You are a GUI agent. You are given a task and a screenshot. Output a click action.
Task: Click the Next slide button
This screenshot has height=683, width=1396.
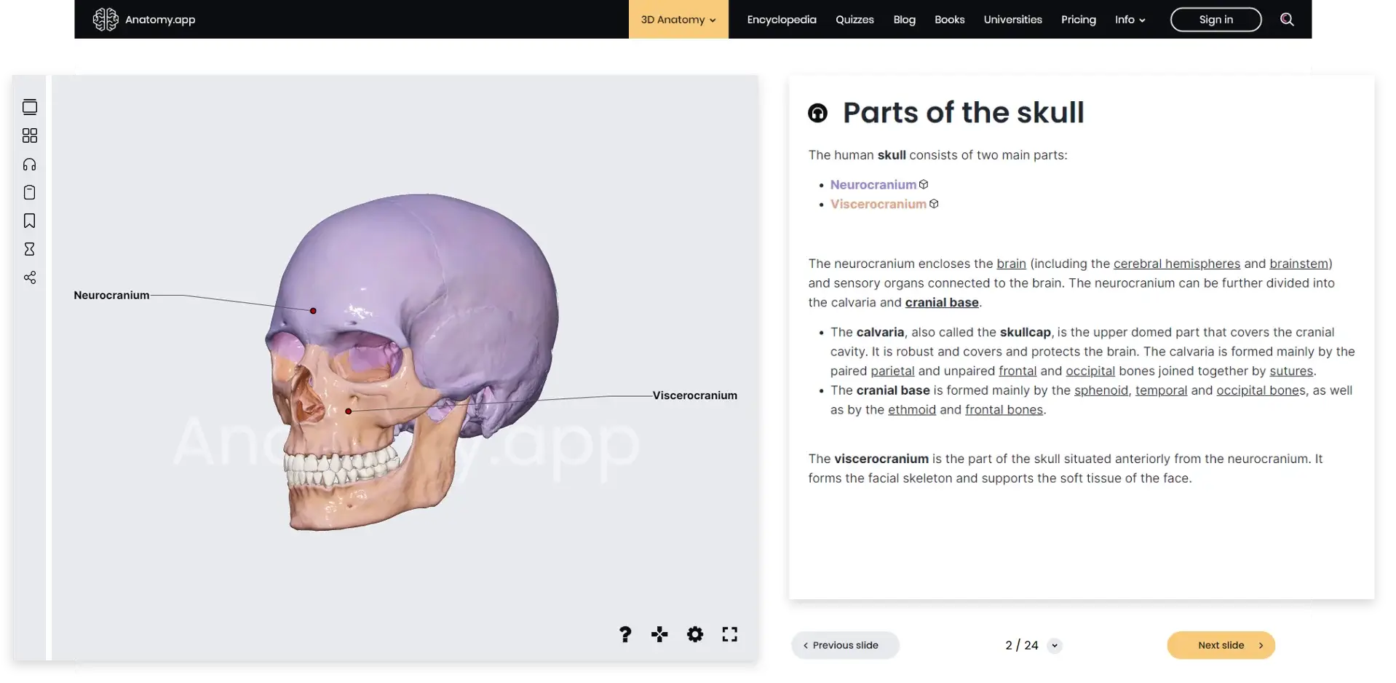point(1221,645)
